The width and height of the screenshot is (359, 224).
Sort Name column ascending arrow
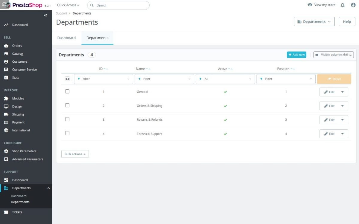[149, 69]
